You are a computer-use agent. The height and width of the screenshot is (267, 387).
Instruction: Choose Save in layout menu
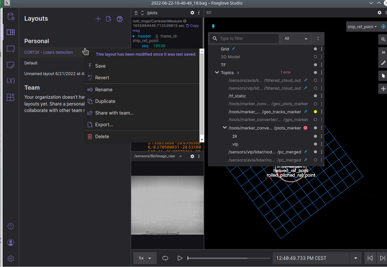(142, 66)
